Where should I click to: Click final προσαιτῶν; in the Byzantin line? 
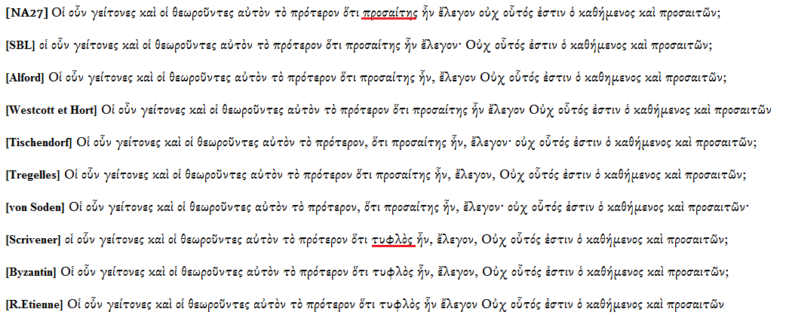[x=698, y=272]
